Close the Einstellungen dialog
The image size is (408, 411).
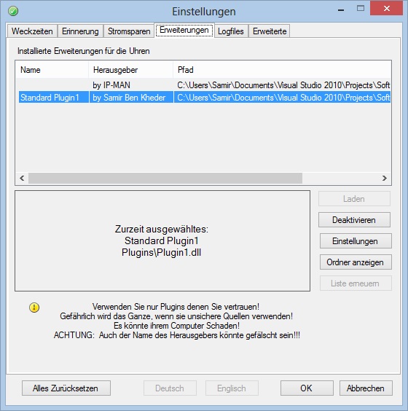click(387, 9)
